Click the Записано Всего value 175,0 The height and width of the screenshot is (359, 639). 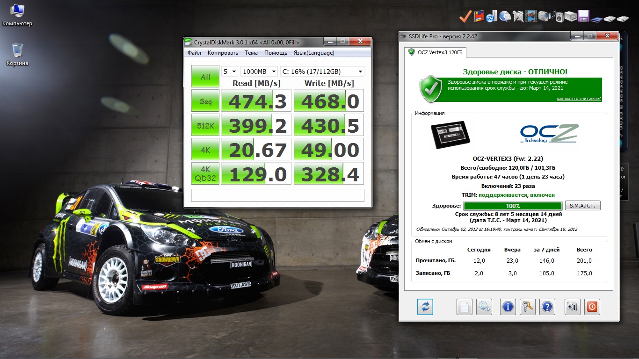coord(584,273)
